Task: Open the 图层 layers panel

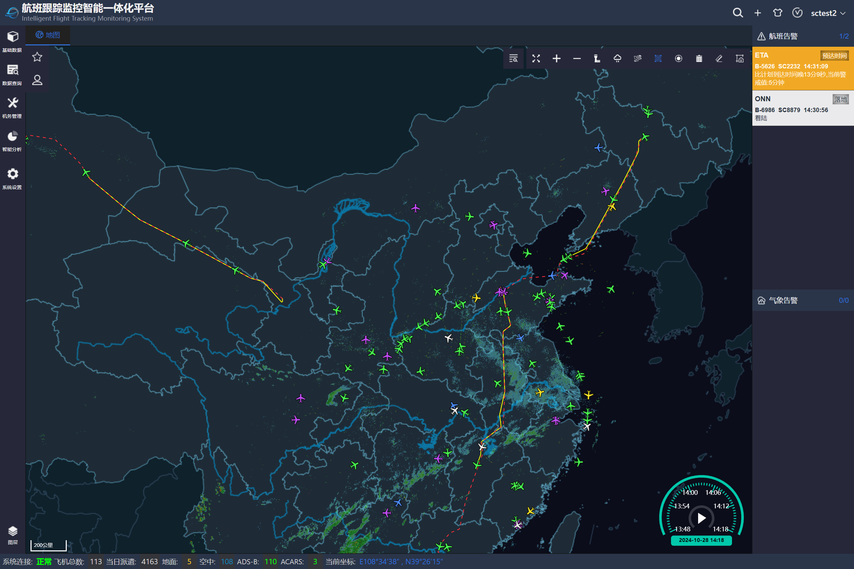Action: tap(12, 534)
